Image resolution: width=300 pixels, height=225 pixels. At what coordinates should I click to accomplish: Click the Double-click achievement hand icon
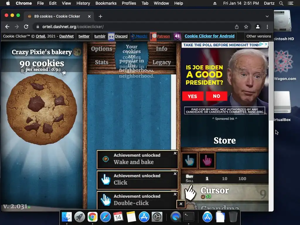pos(105,200)
